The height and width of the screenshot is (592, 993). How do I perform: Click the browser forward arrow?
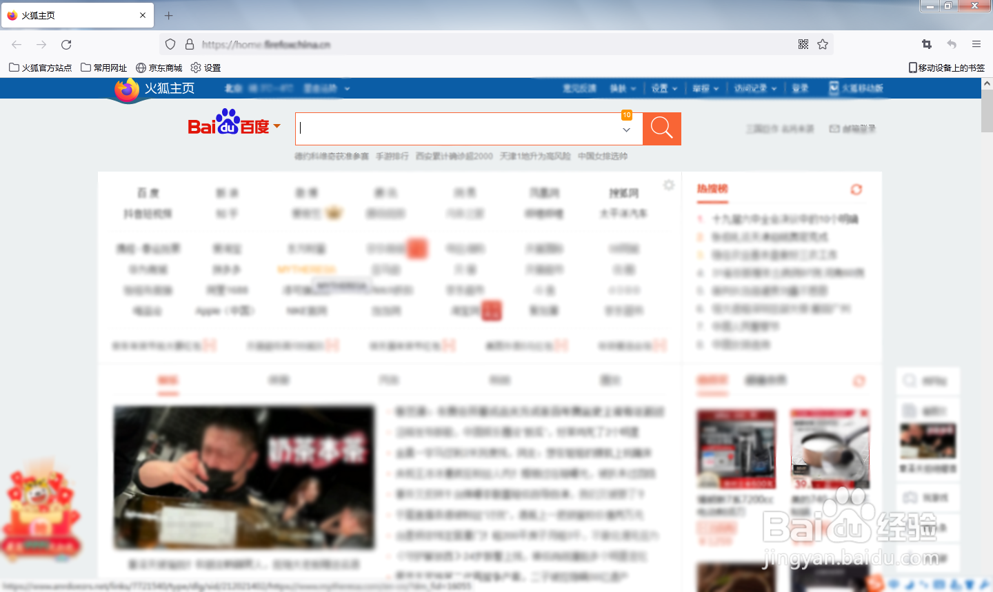point(41,44)
